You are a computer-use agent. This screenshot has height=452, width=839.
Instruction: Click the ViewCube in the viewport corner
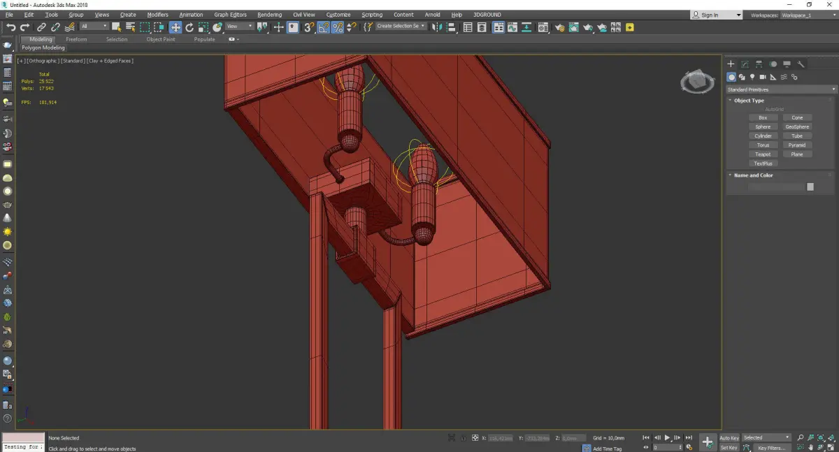[x=696, y=82]
